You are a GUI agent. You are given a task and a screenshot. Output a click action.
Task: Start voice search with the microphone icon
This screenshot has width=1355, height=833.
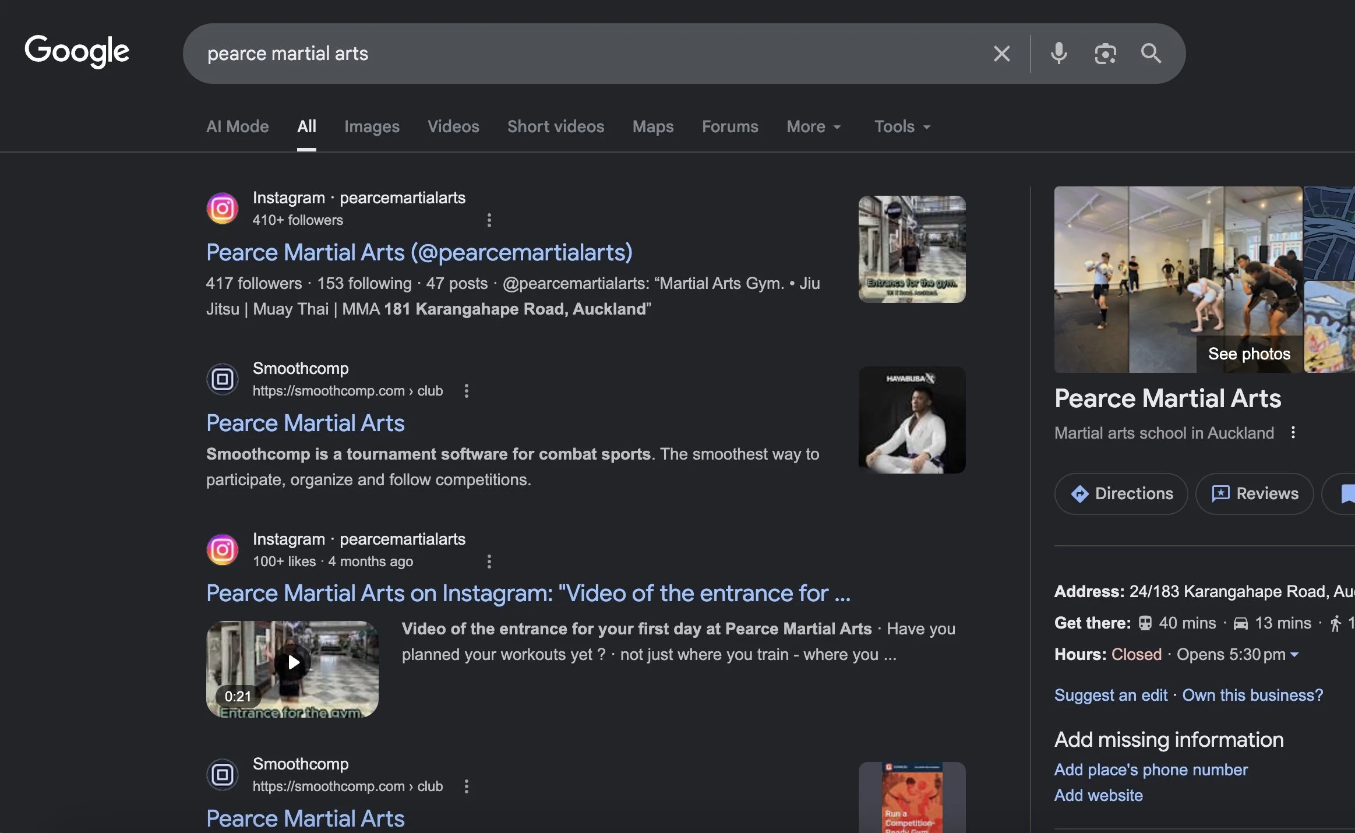point(1058,54)
